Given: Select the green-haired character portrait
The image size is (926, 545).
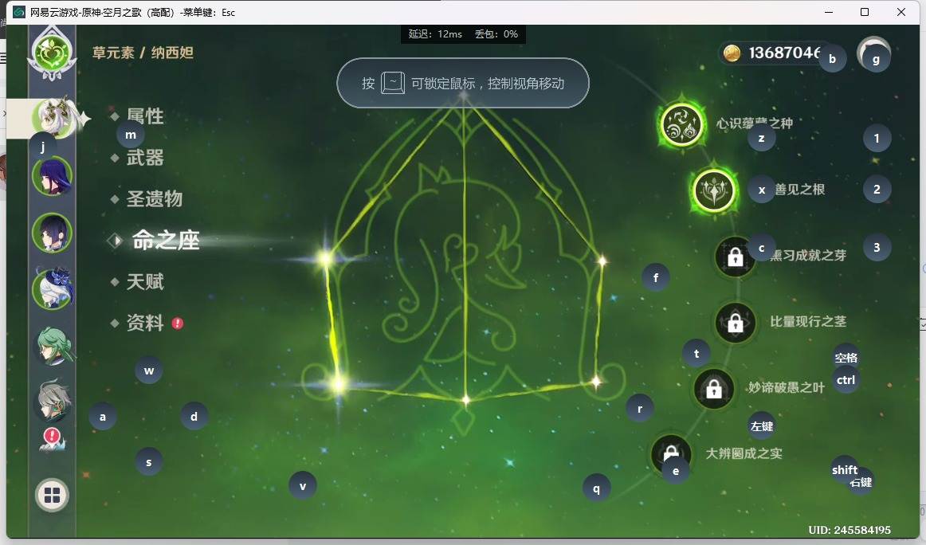Looking at the screenshot, I should click(53, 346).
